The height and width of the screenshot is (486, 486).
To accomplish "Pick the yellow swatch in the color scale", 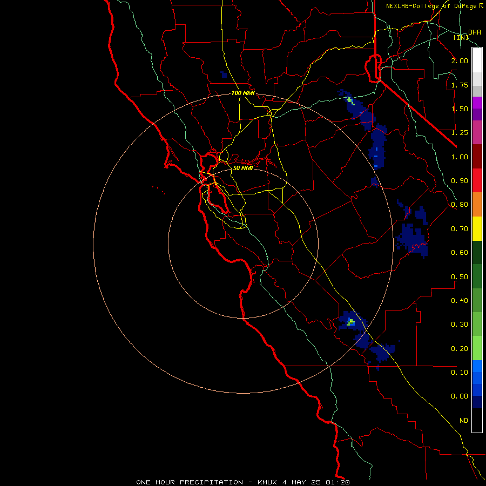I will 477,228.
